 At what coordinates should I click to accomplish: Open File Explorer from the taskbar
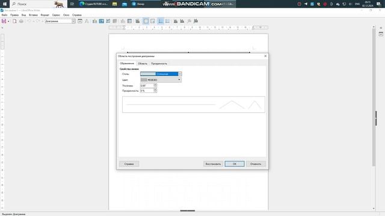coord(115,4)
